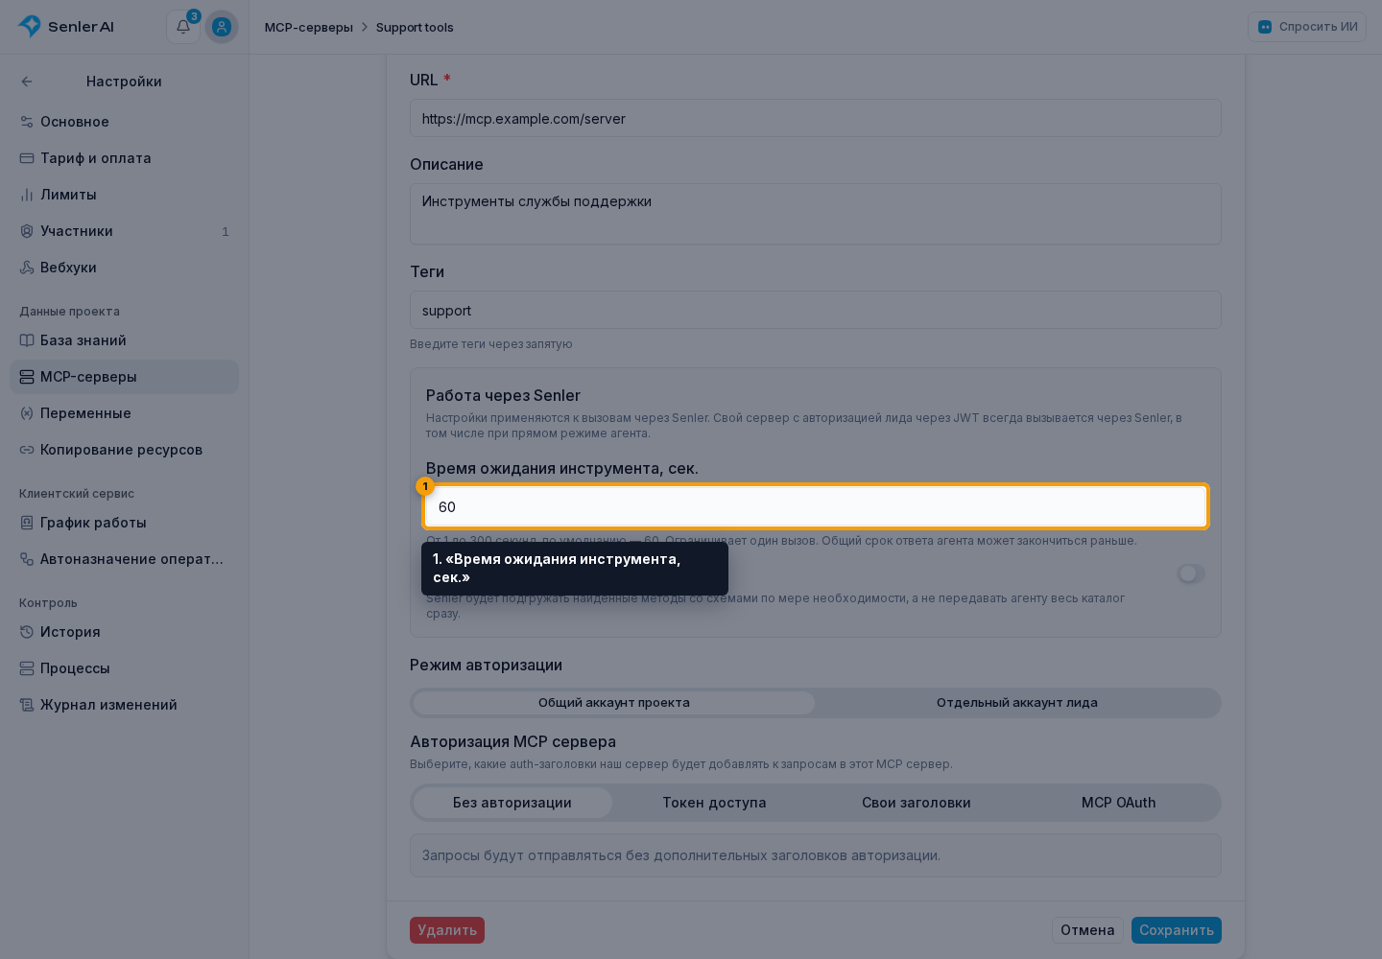This screenshot has width=1382, height=959.
Task: Choose Без авторизации option
Action: coord(512,803)
